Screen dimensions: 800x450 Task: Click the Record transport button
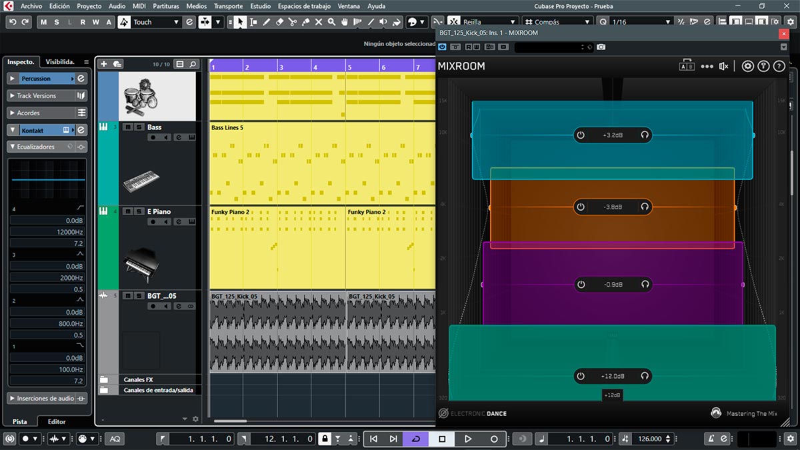[494, 439]
